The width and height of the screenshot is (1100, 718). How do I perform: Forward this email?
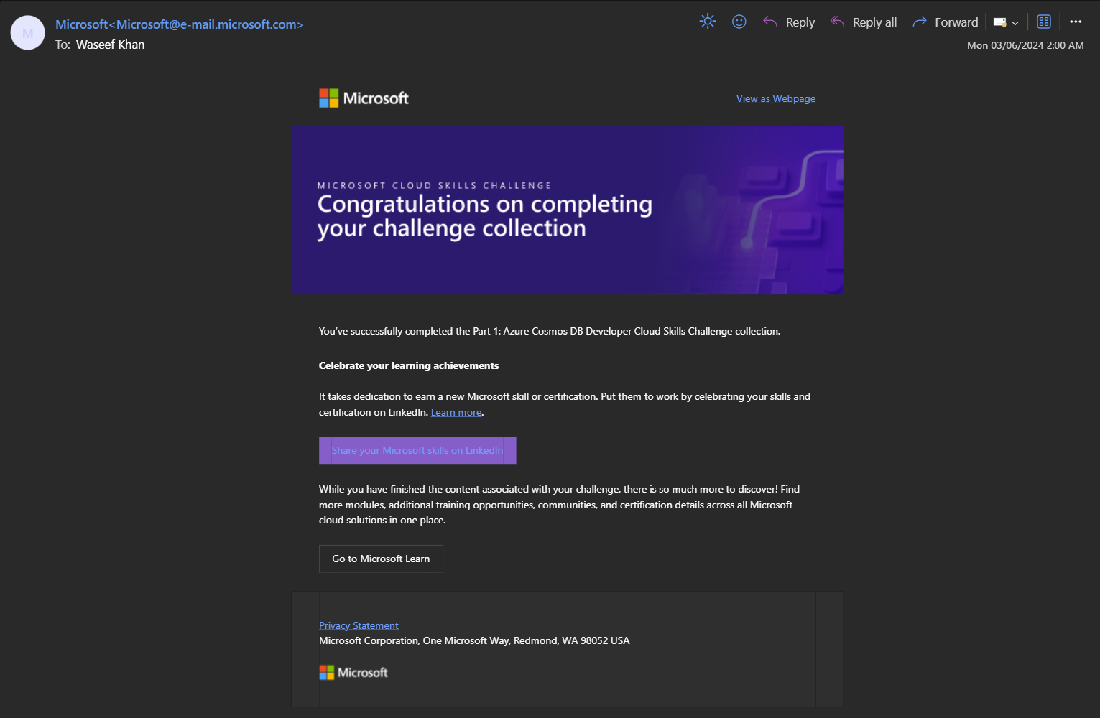point(946,22)
